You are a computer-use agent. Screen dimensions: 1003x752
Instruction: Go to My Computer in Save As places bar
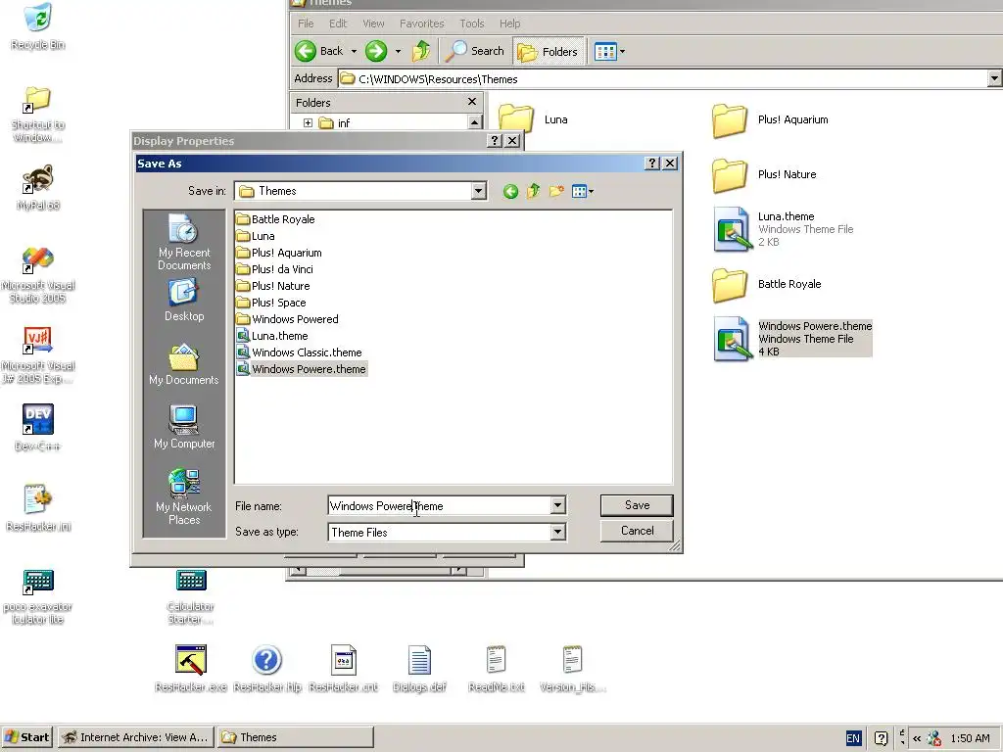(x=184, y=427)
